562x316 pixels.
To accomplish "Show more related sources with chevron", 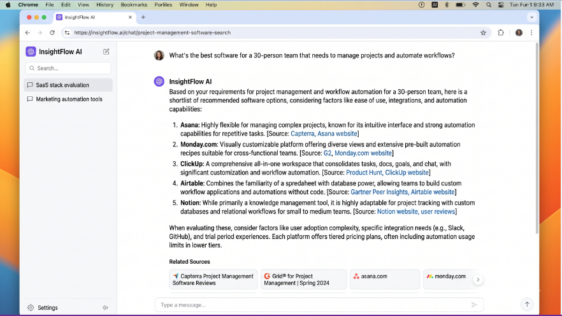I will [x=478, y=280].
